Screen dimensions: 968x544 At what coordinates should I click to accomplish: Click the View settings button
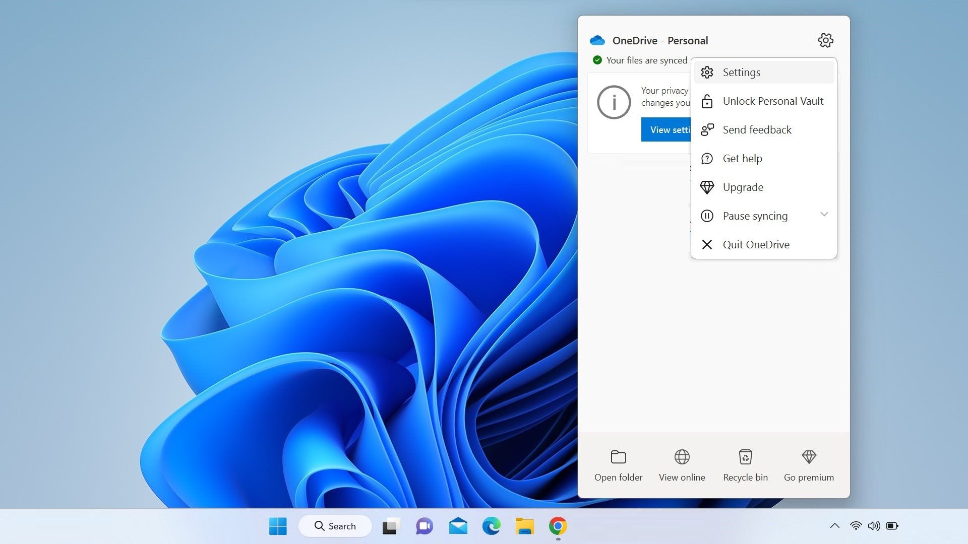point(667,129)
